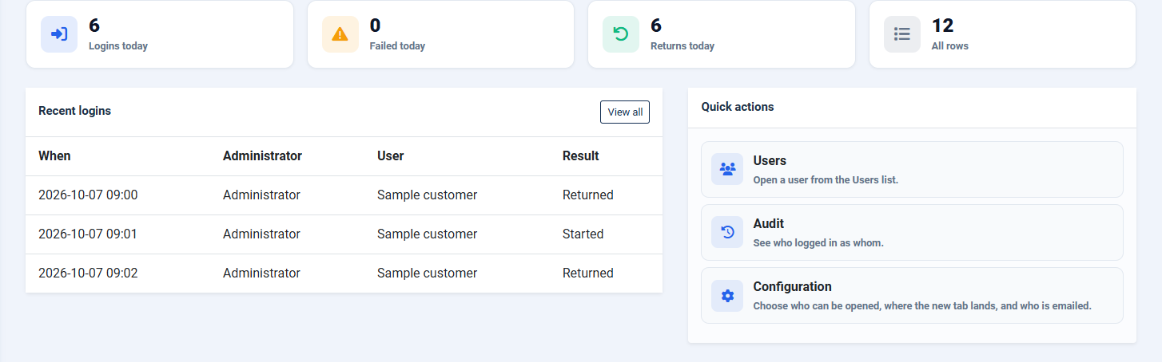
Task: Click the 'Choose who can be opened' description
Action: 922,306
